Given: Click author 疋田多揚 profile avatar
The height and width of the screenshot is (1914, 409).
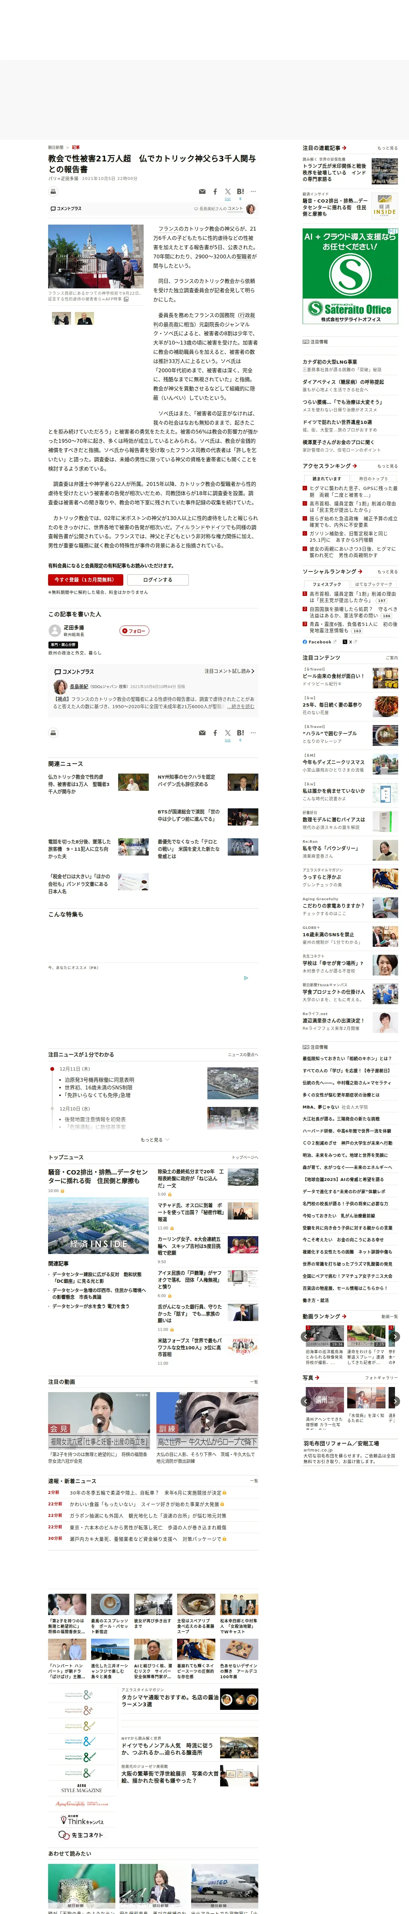Looking at the screenshot, I should 54,630.
